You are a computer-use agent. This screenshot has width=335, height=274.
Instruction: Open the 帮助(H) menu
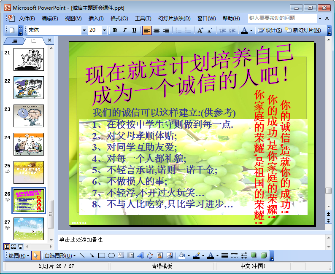point(231,19)
